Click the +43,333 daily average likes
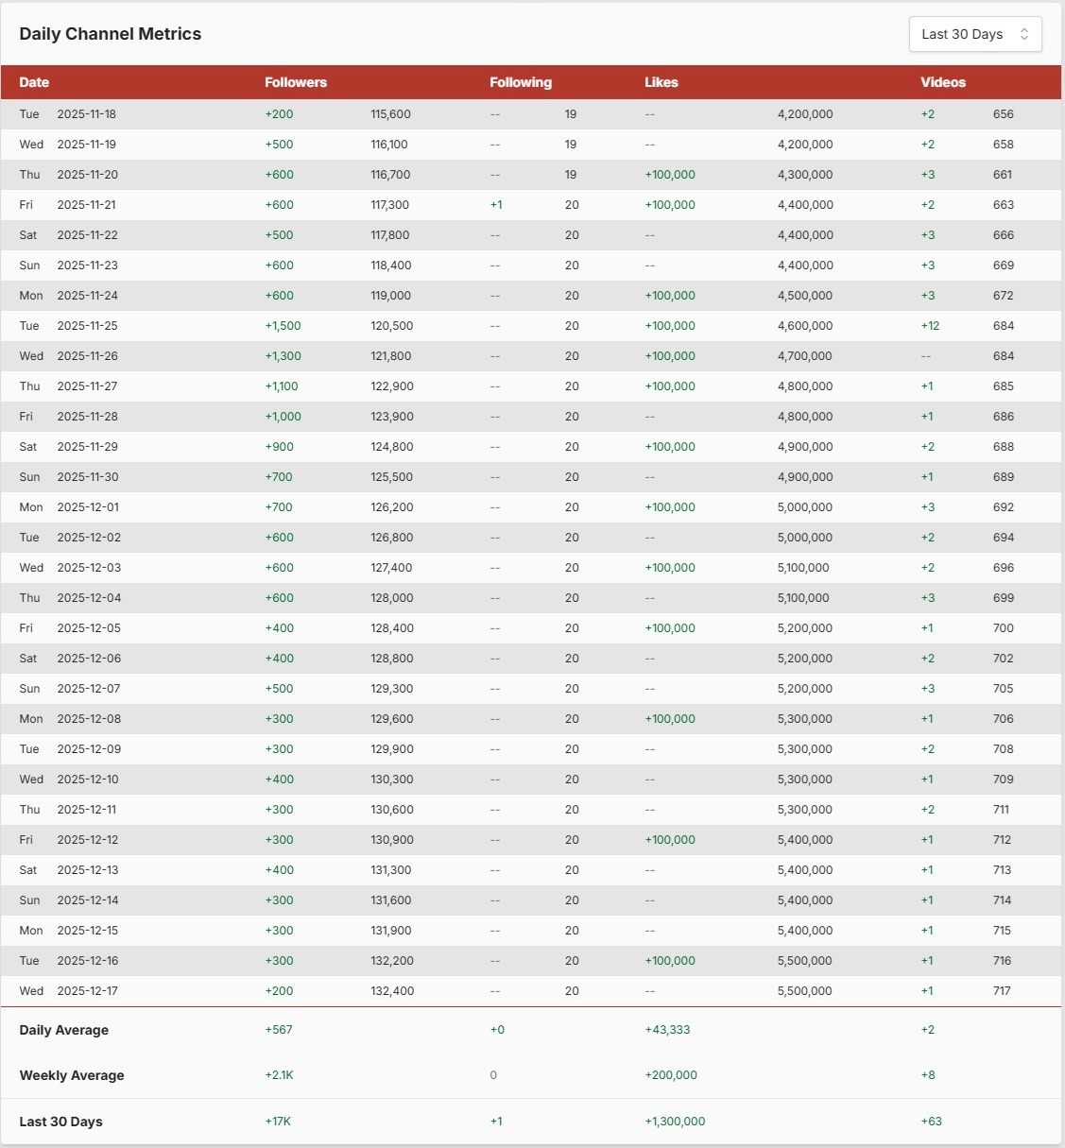The width and height of the screenshot is (1065, 1148). tap(667, 1030)
